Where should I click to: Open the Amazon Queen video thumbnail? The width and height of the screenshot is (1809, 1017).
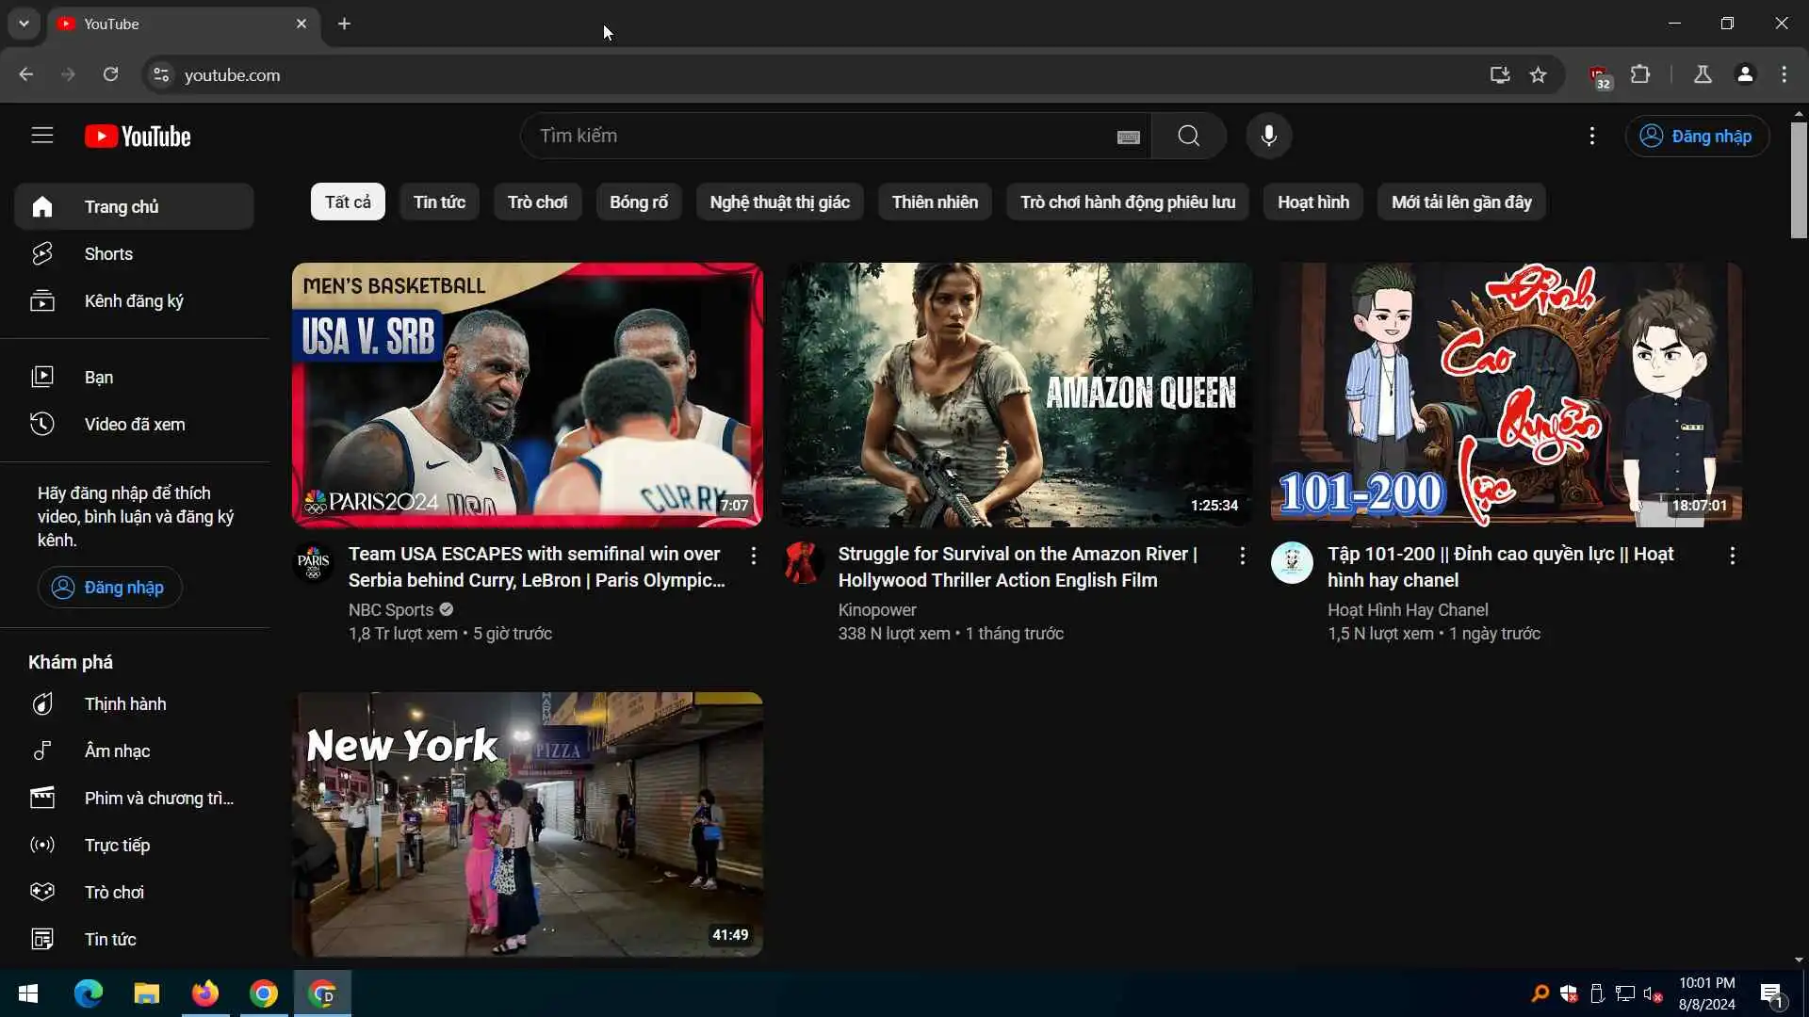[x=1016, y=394]
